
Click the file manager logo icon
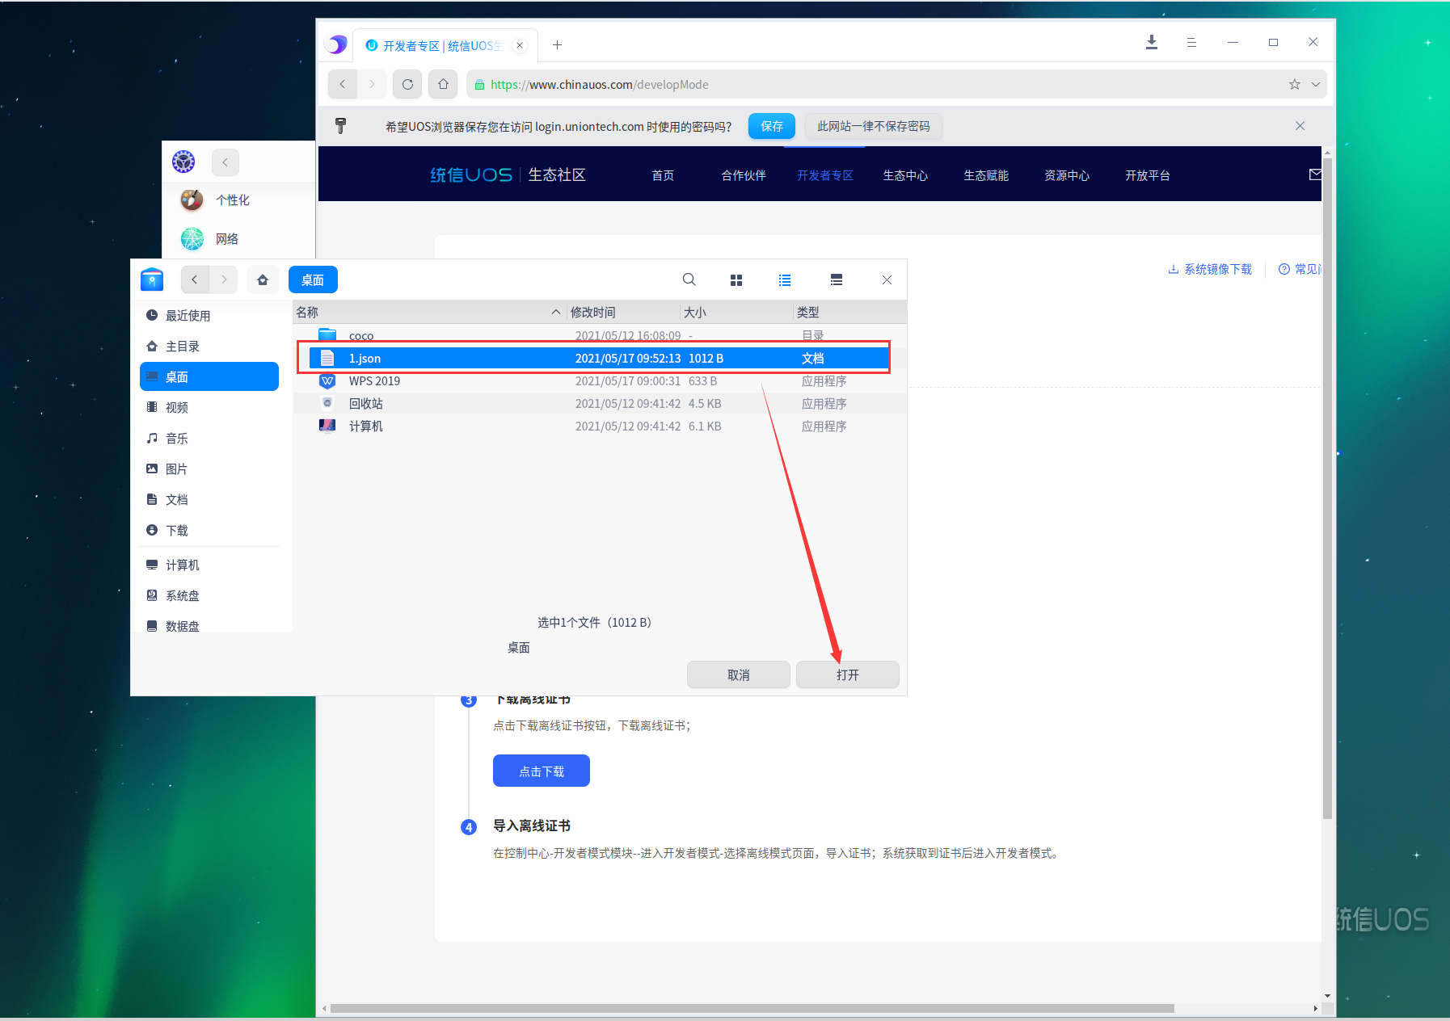pyautogui.click(x=152, y=279)
